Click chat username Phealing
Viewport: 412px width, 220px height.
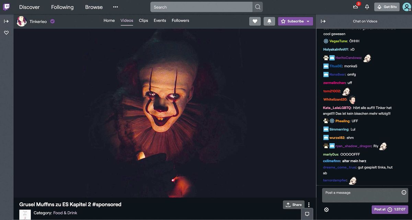click(x=342, y=121)
